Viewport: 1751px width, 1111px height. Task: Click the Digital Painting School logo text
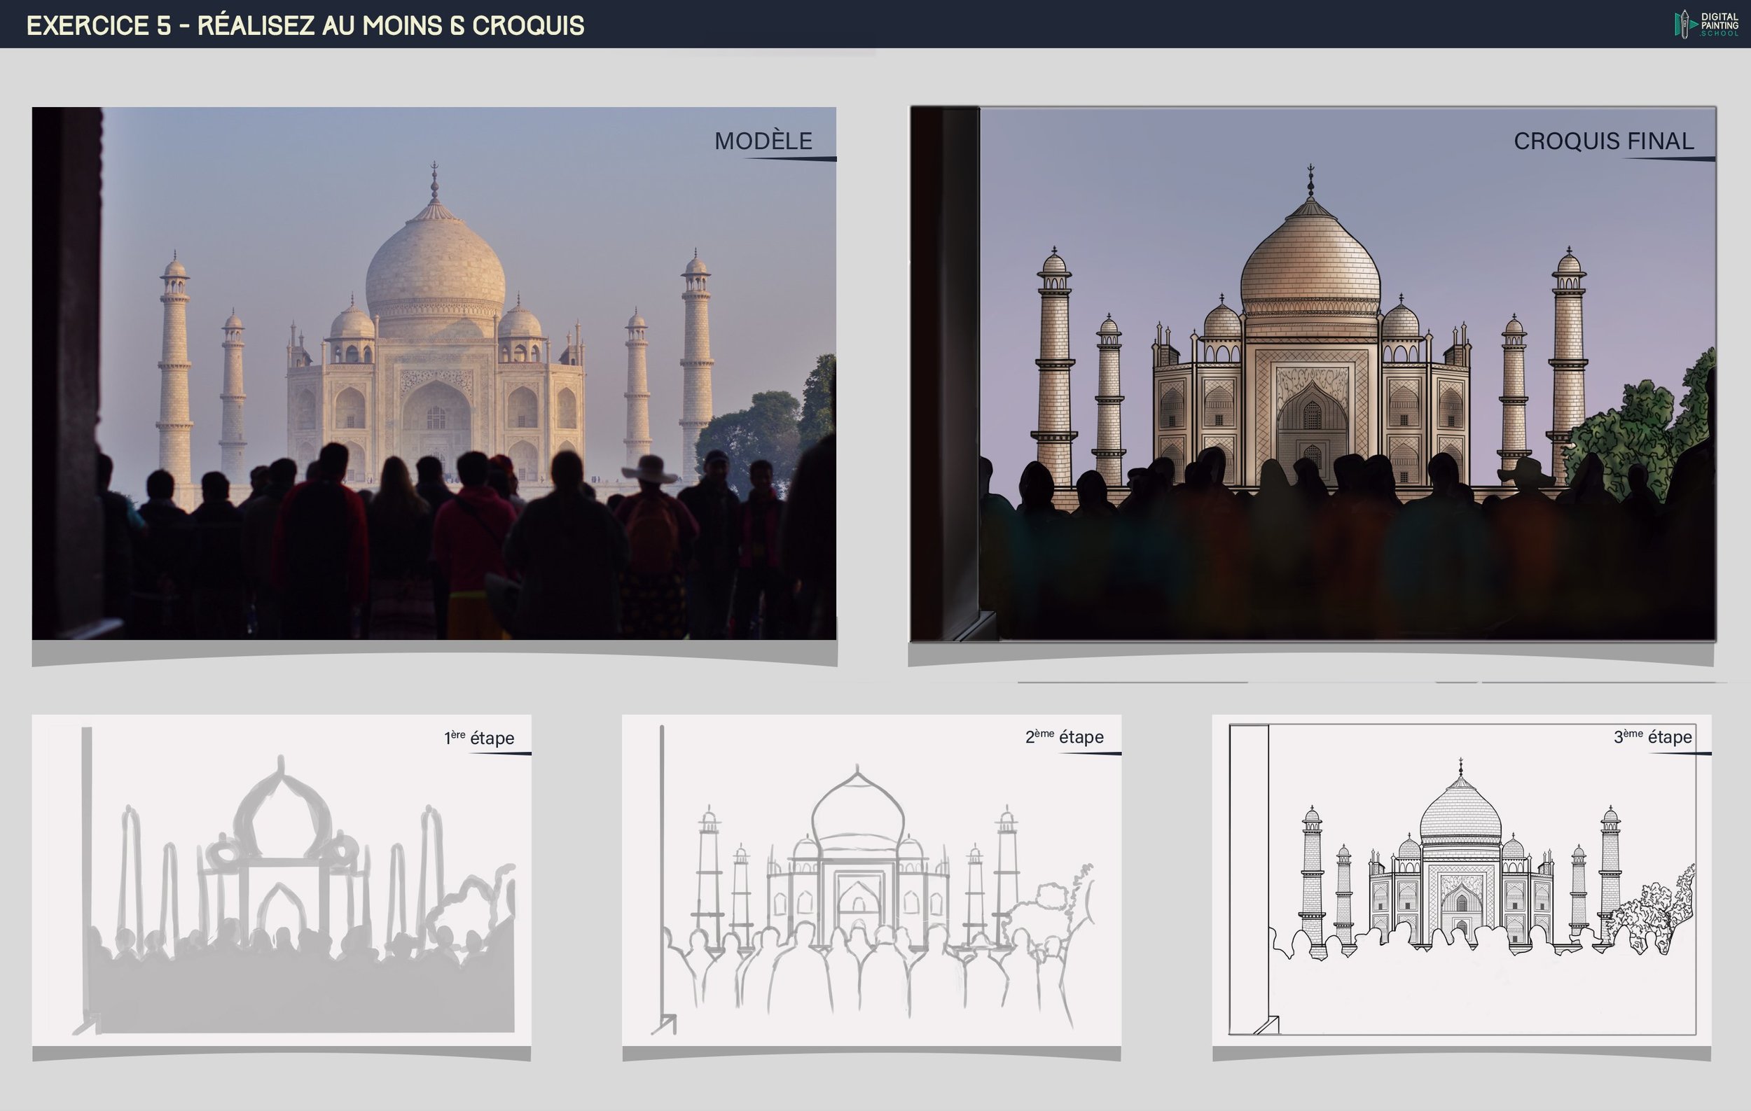click(x=1719, y=24)
